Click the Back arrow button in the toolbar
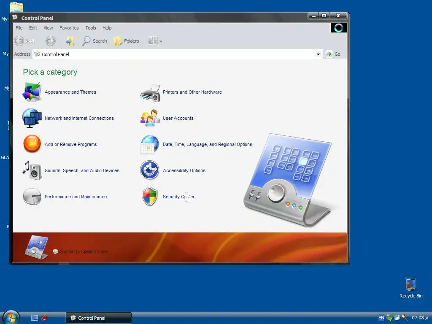The image size is (432, 324). [x=24, y=41]
